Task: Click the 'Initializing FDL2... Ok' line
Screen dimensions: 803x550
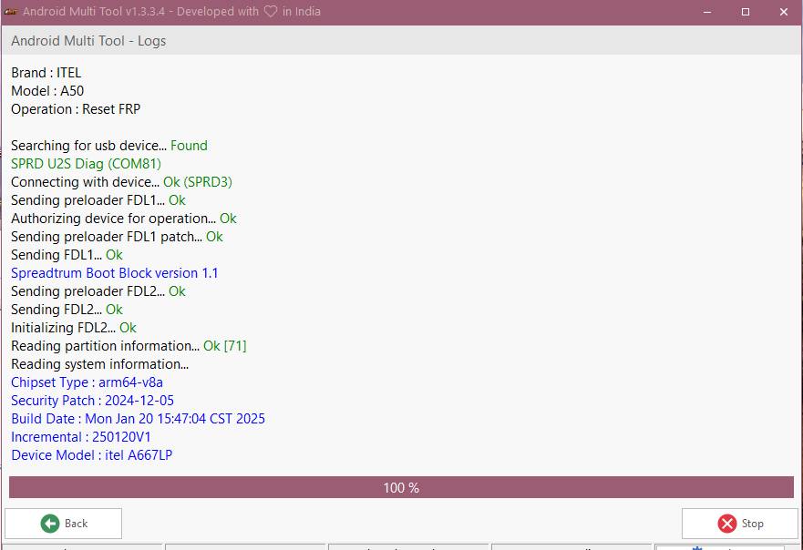Action: pyautogui.click(x=74, y=328)
